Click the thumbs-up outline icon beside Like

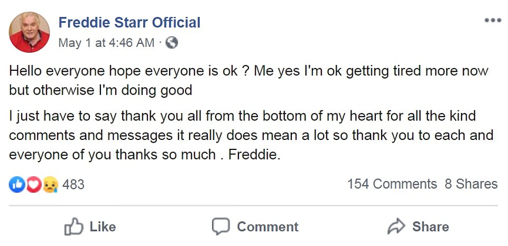[73, 227]
